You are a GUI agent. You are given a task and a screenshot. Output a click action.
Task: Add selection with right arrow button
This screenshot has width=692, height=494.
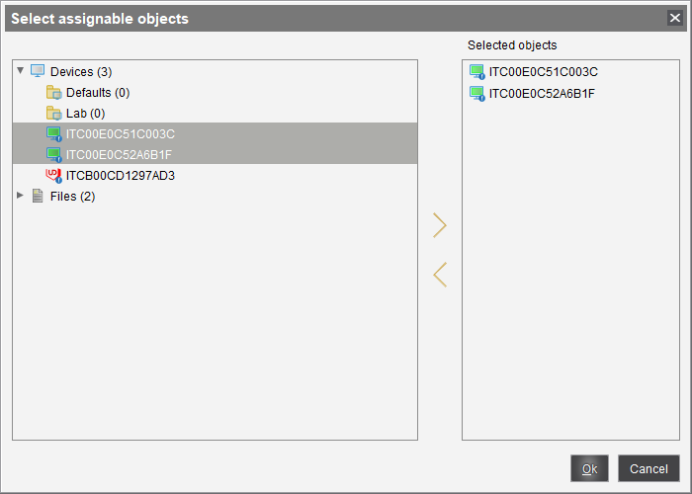pyautogui.click(x=440, y=225)
